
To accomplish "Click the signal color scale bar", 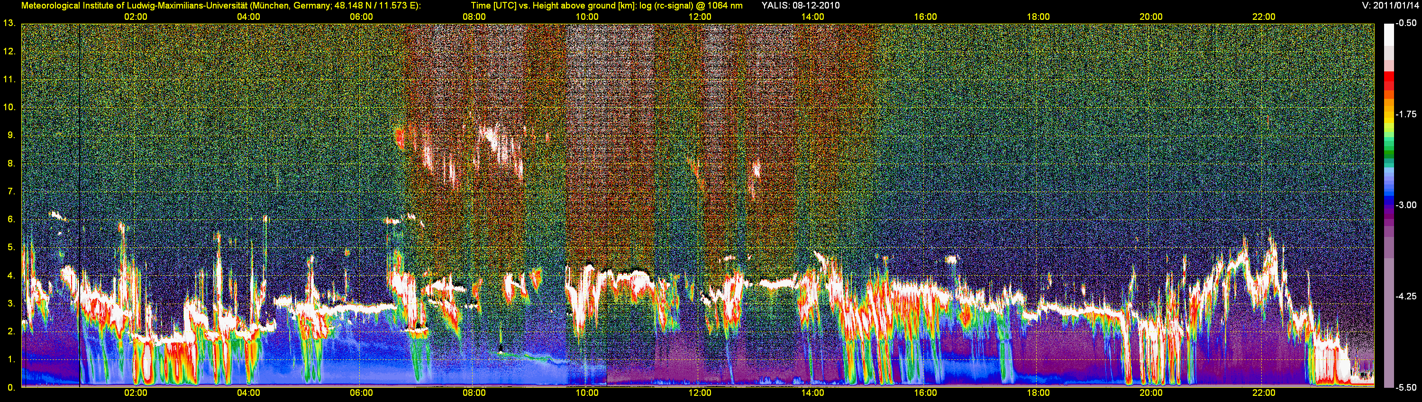I will [1389, 205].
